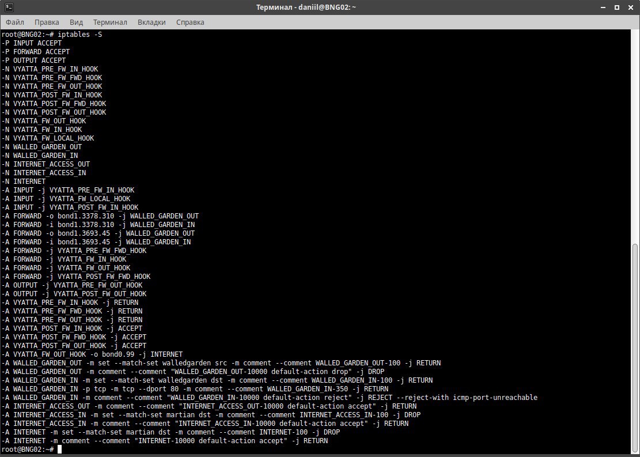The image size is (640, 457).
Task: Click the line -P FORWARD ACCEPT
Action: [x=36, y=52]
